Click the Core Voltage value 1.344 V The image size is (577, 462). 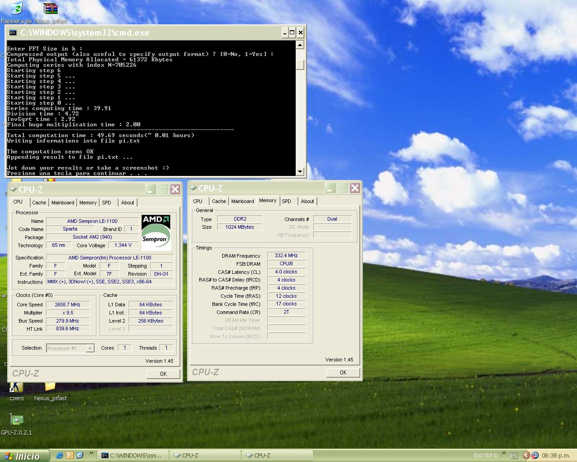coord(123,245)
